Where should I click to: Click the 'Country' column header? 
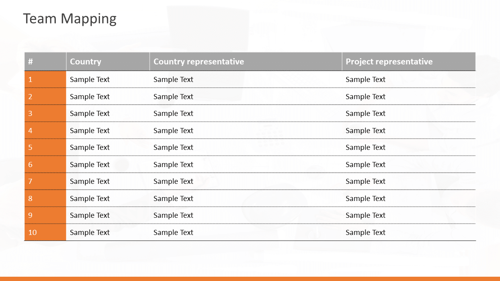[x=86, y=62]
